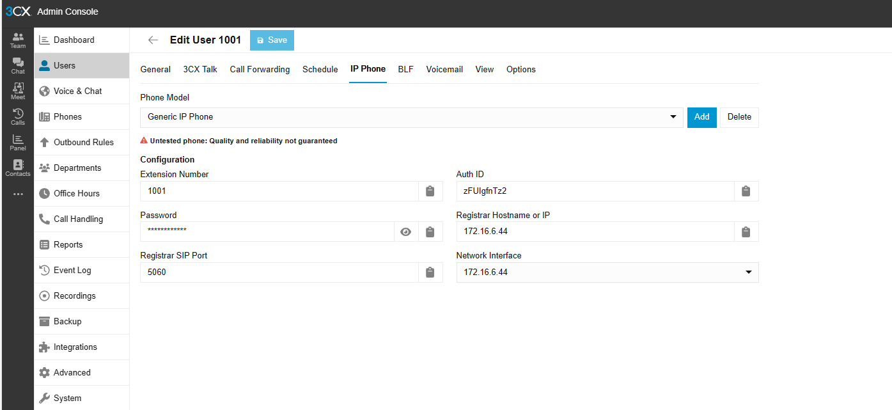Click the Delete phone button
Image resolution: width=892 pixels, height=410 pixels.
tap(739, 117)
